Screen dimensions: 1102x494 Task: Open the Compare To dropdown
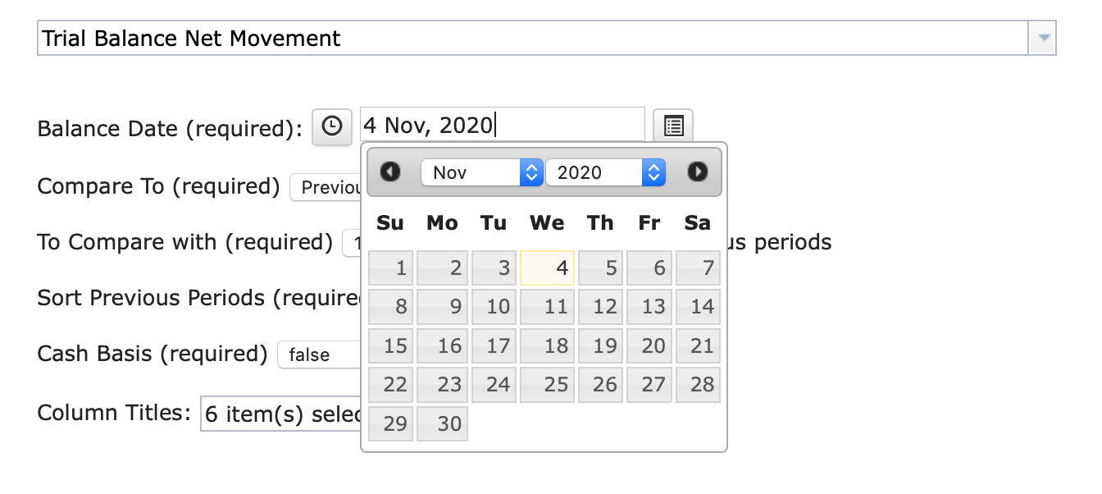(326, 188)
